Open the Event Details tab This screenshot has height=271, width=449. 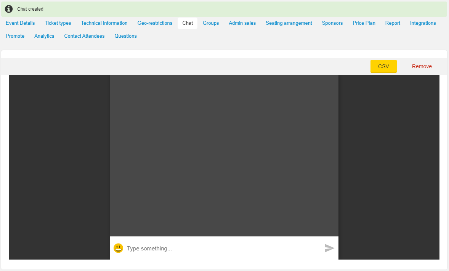pyautogui.click(x=20, y=23)
